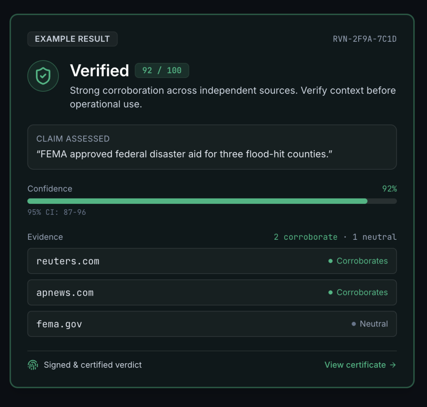
Task: Open the apnews.com evidence row
Action: (x=212, y=292)
